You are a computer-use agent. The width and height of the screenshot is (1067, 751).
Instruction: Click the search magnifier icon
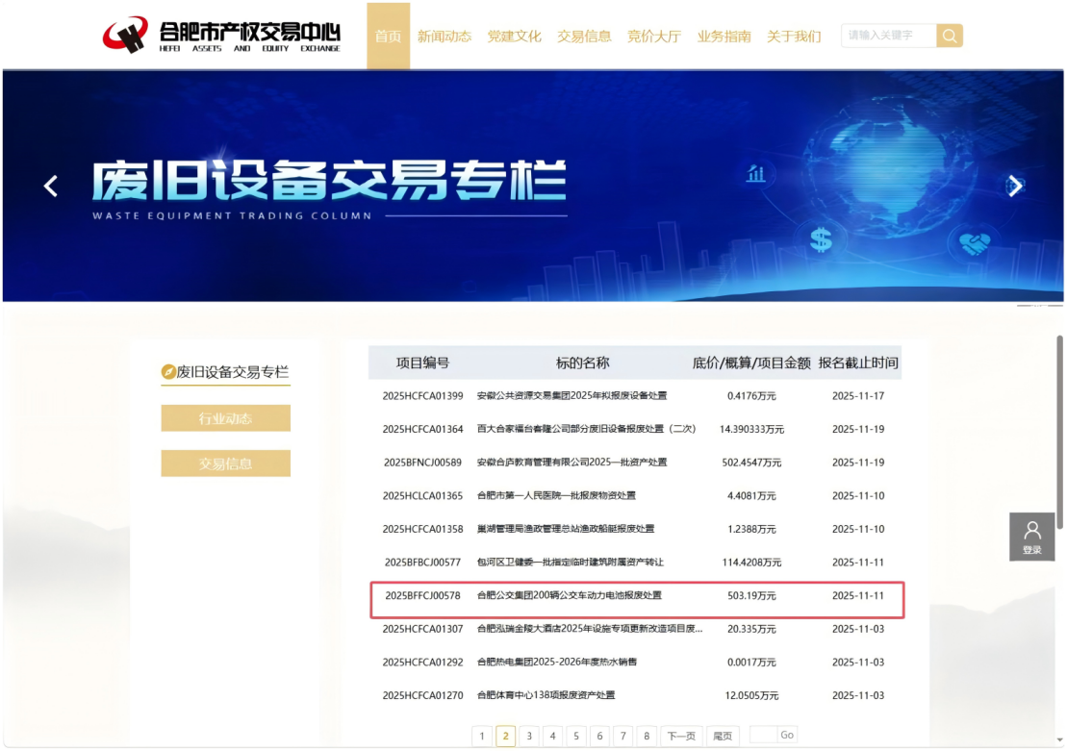tap(950, 37)
